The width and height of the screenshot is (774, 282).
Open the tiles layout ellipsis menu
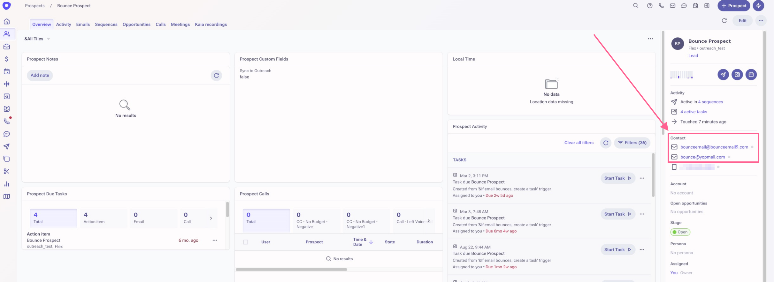tap(650, 39)
